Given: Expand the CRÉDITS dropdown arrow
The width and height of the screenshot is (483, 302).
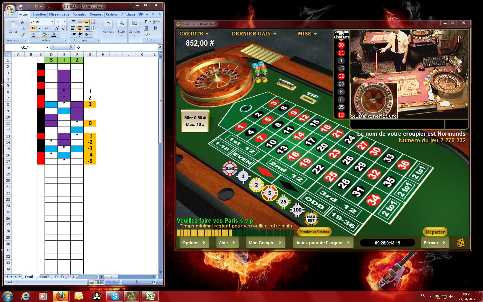Looking at the screenshot, I should click(207, 34).
